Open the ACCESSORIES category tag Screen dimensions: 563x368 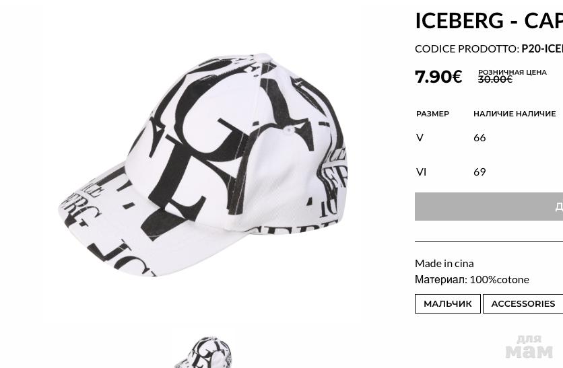523,304
